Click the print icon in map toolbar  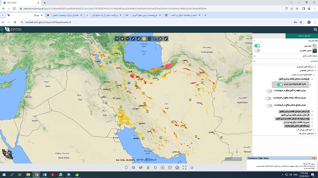117,38
